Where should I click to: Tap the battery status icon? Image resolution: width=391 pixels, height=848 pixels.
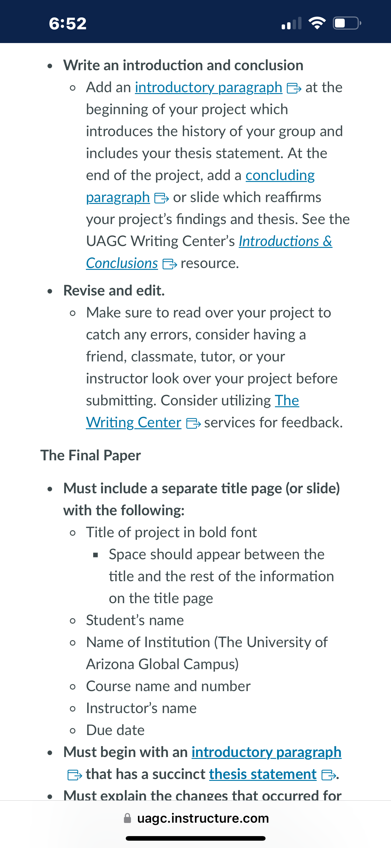(347, 23)
